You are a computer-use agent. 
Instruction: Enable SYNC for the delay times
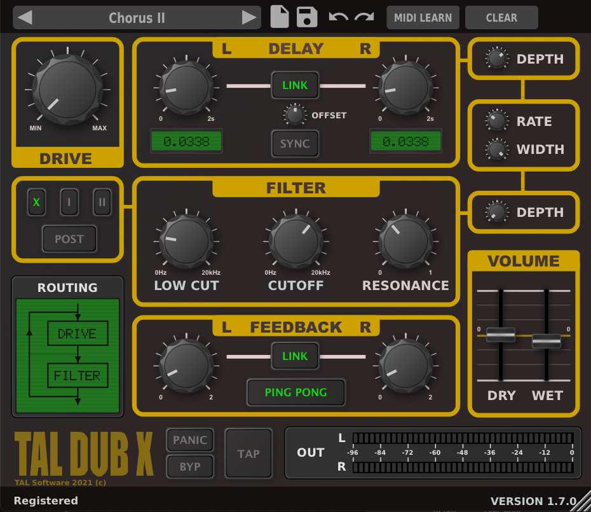(294, 144)
